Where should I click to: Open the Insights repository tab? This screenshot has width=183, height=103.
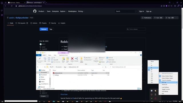pyautogui.click(x=62, y=23)
